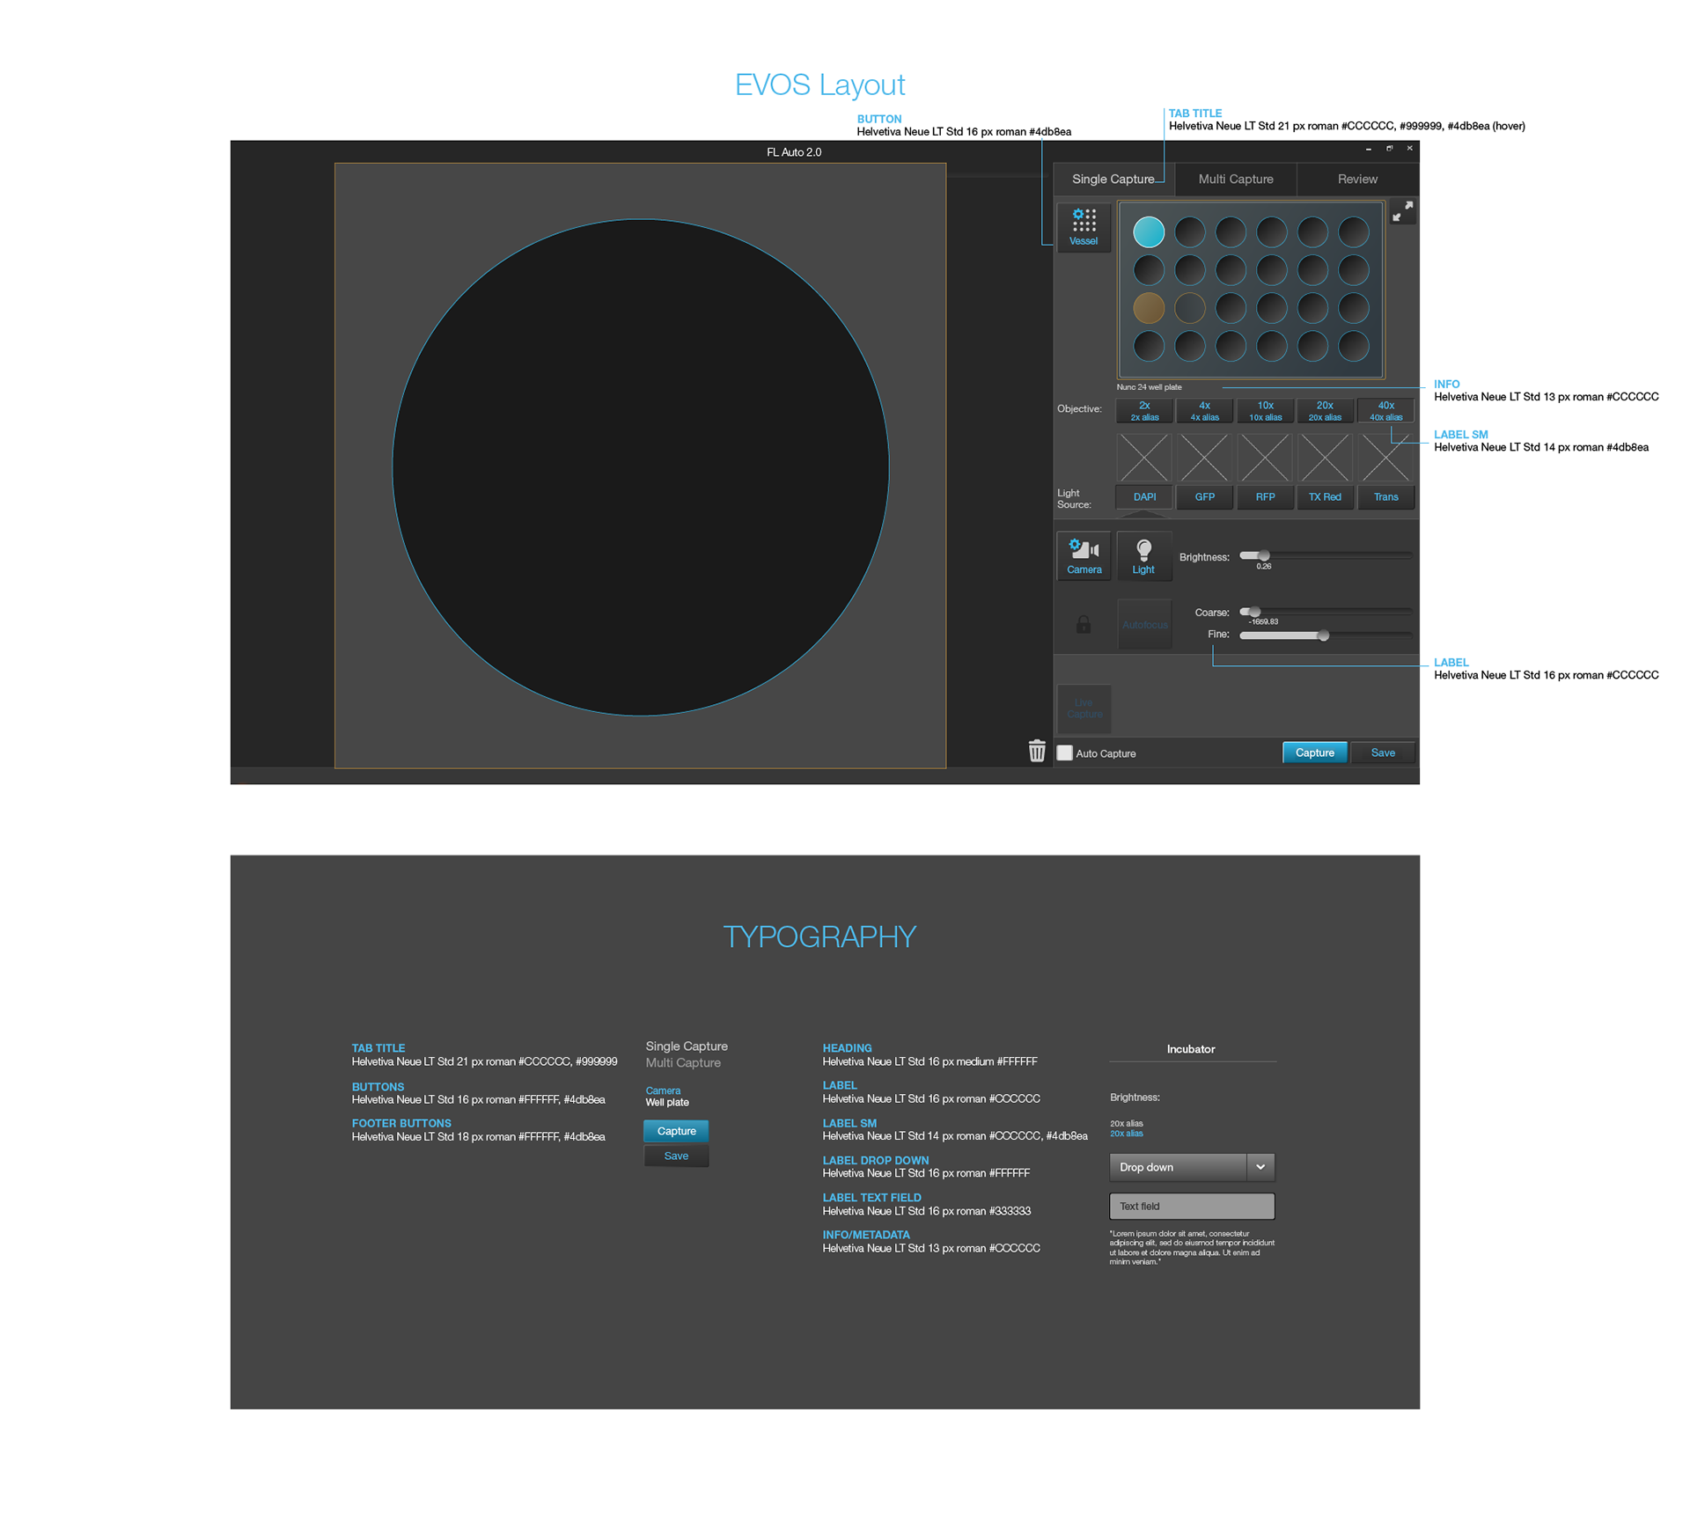This screenshot has height=1527, width=1690.
Task: Click the Live Capture button
Action: pyautogui.click(x=1084, y=708)
